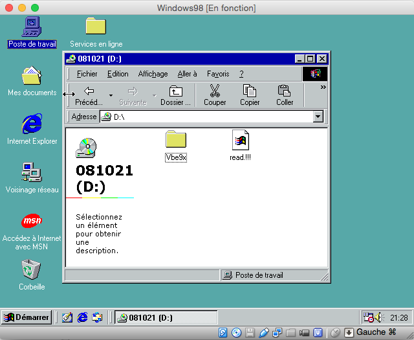414x340 pixels.
Task: Open the Suivante history dropdown arrow
Action: pyautogui.click(x=154, y=95)
